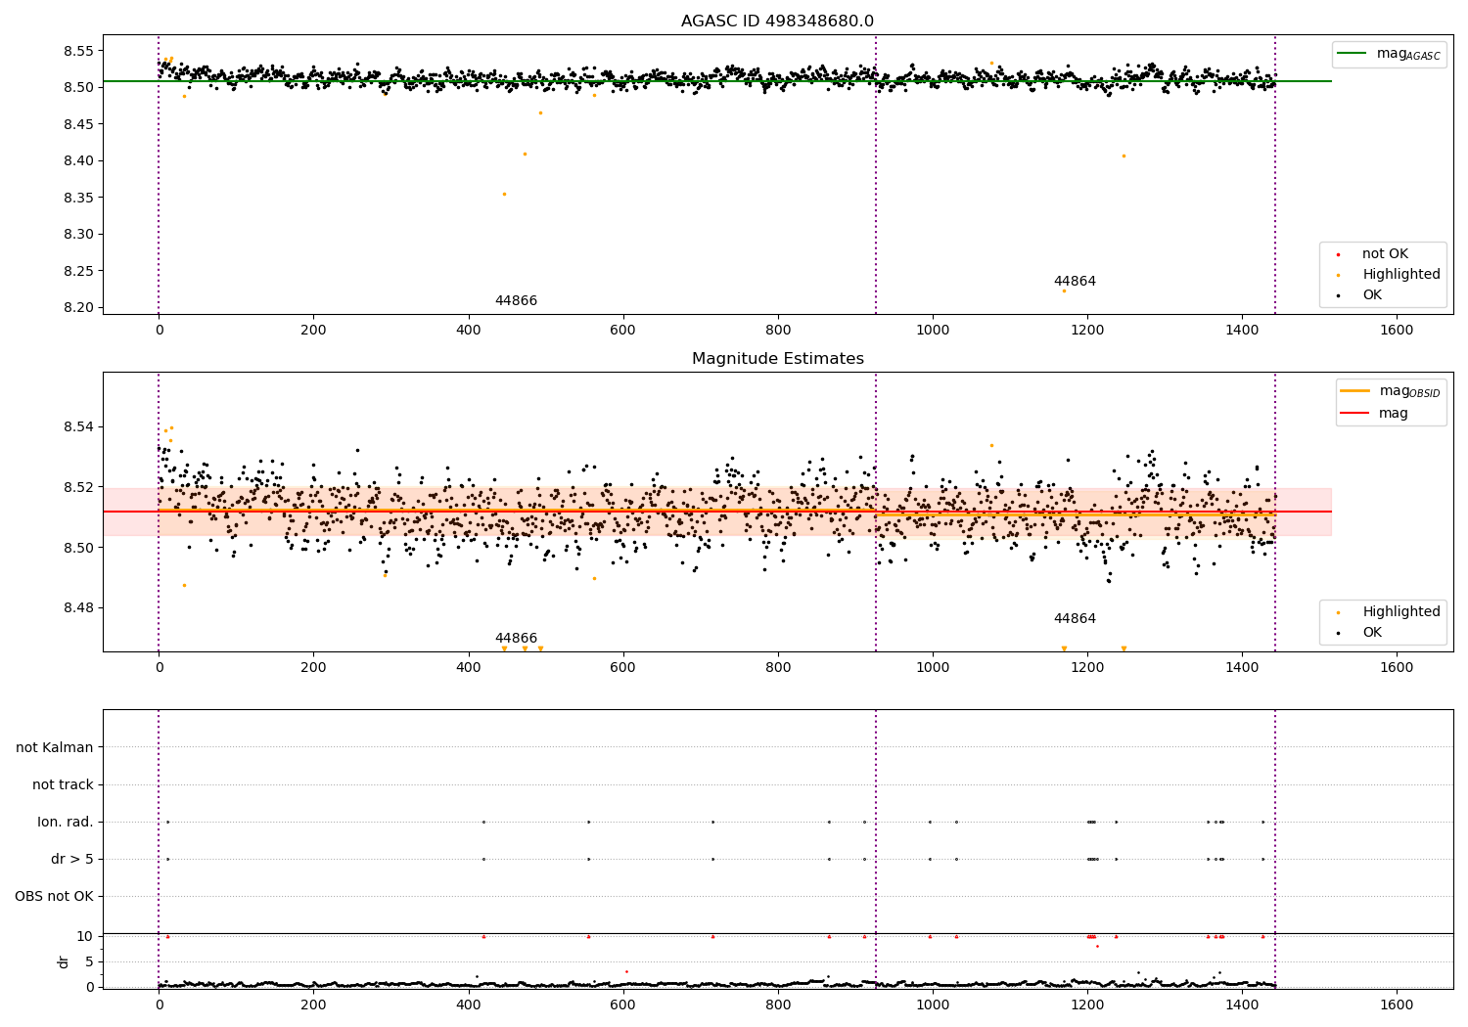Click the '1600' x-tick of the bottom plot
Image resolution: width=1468 pixels, height=1027 pixels.
1397,1005
